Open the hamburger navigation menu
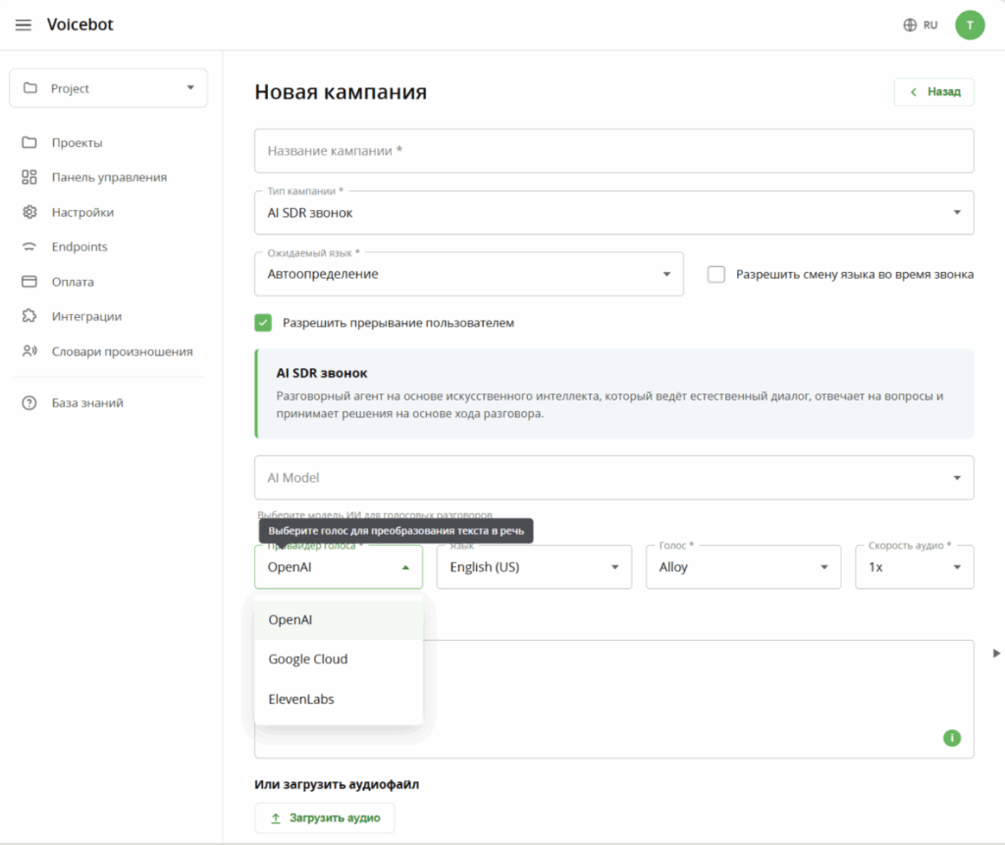This screenshot has height=845, width=1005. click(x=24, y=25)
